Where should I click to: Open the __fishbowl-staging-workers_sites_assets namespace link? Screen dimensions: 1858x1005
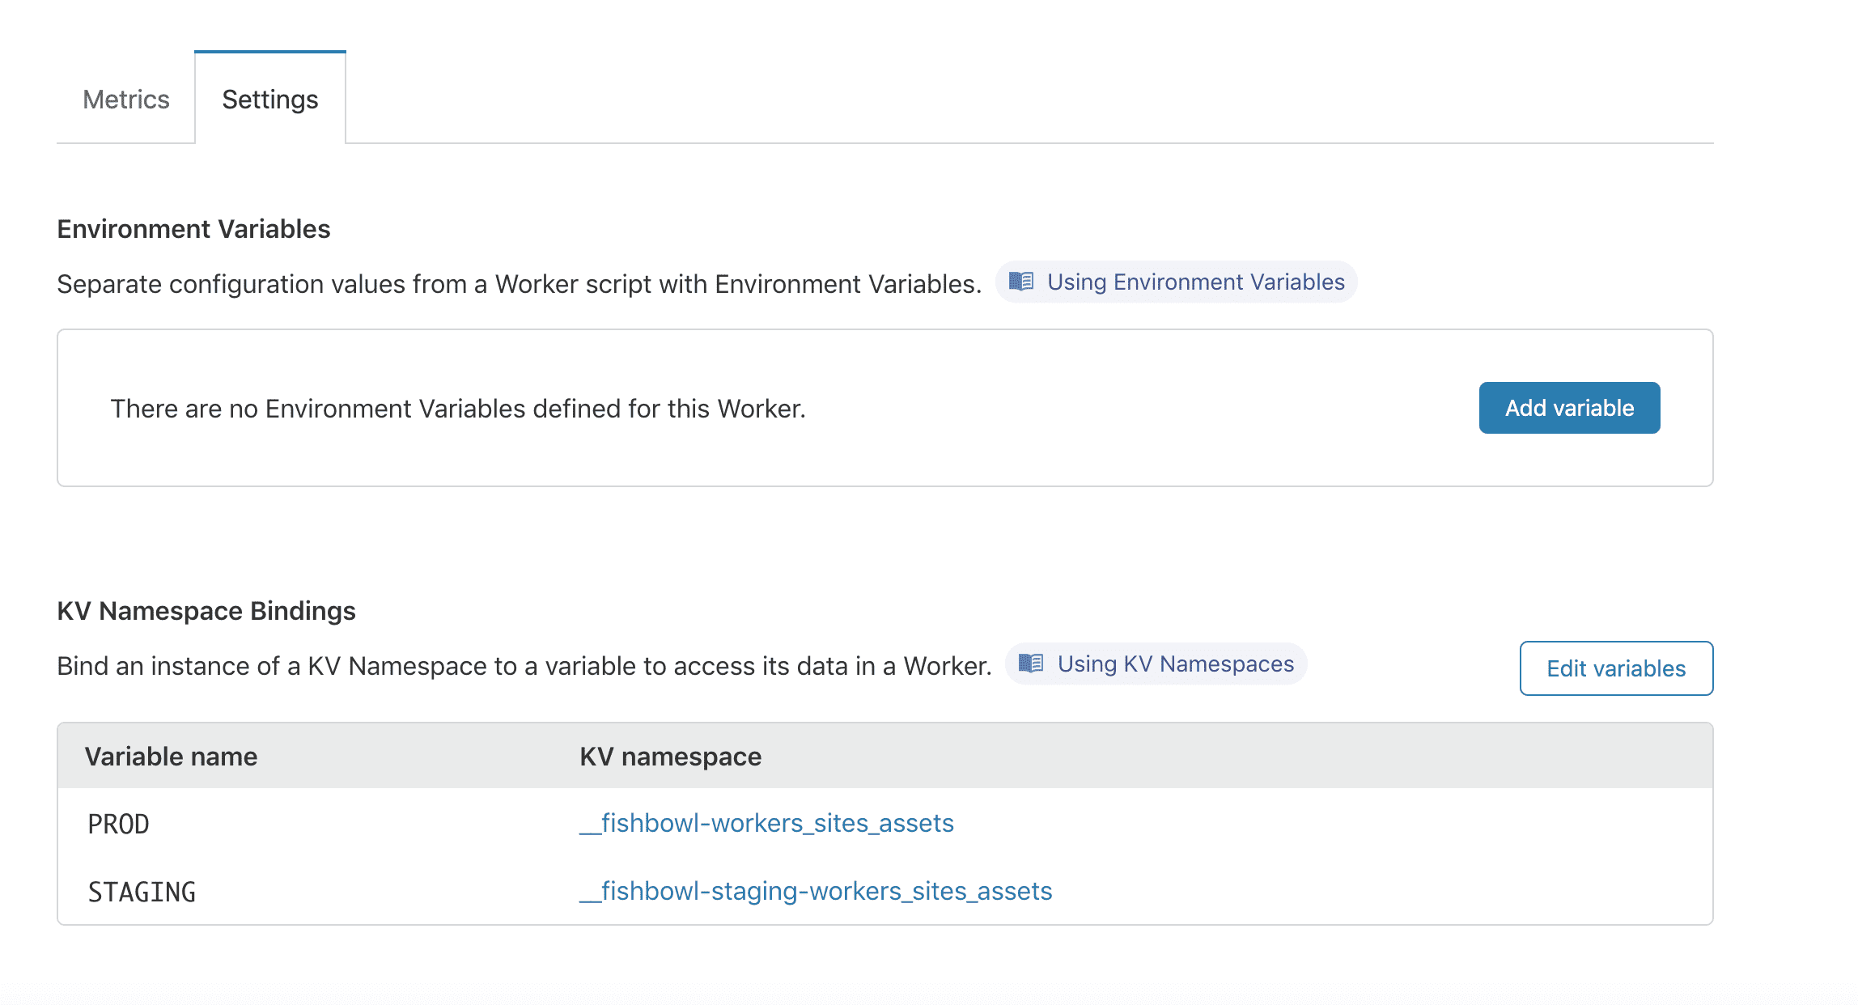[816, 891]
